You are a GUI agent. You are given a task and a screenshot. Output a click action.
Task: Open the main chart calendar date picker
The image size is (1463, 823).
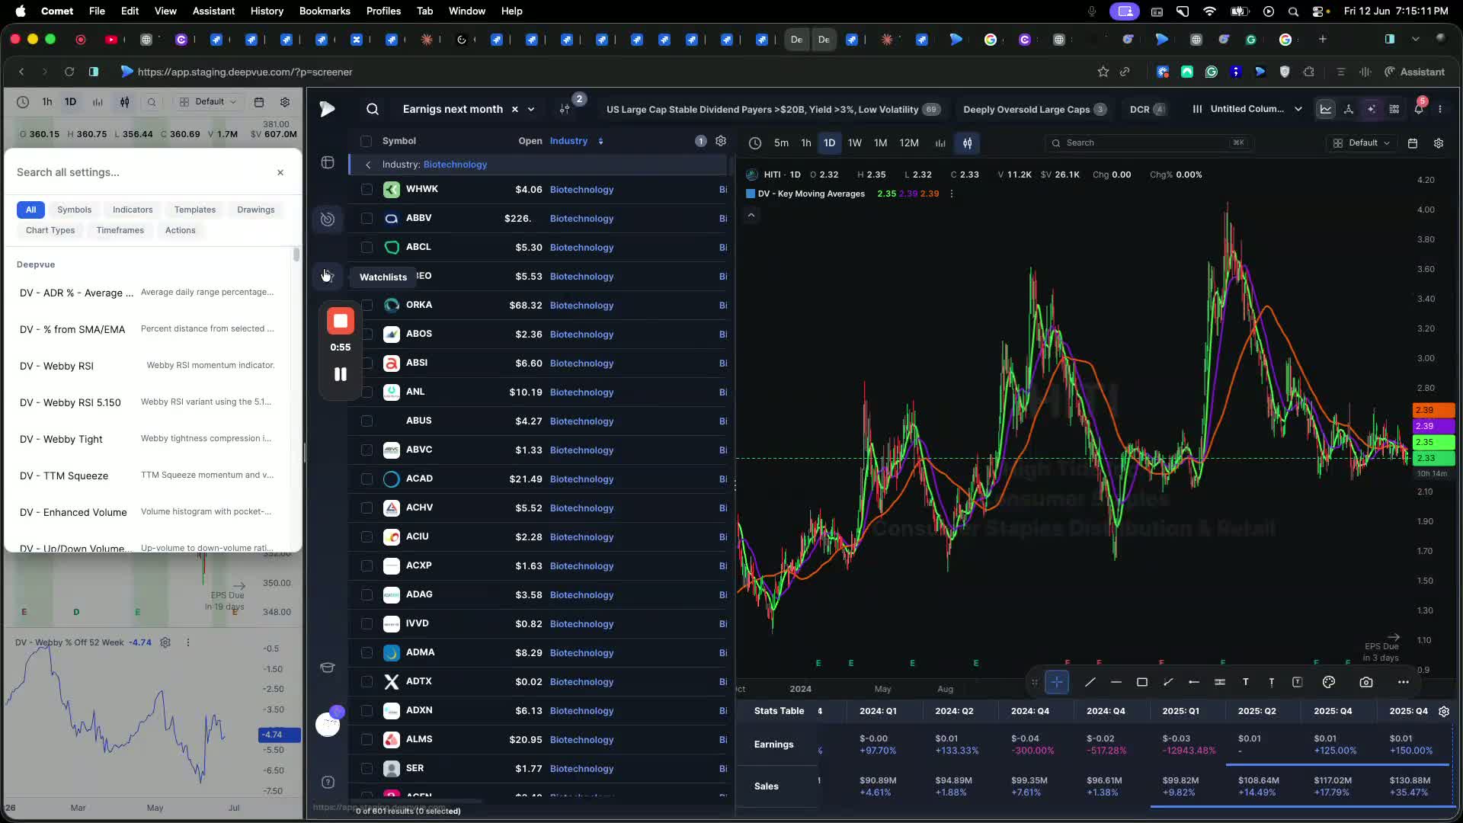[x=1413, y=143]
